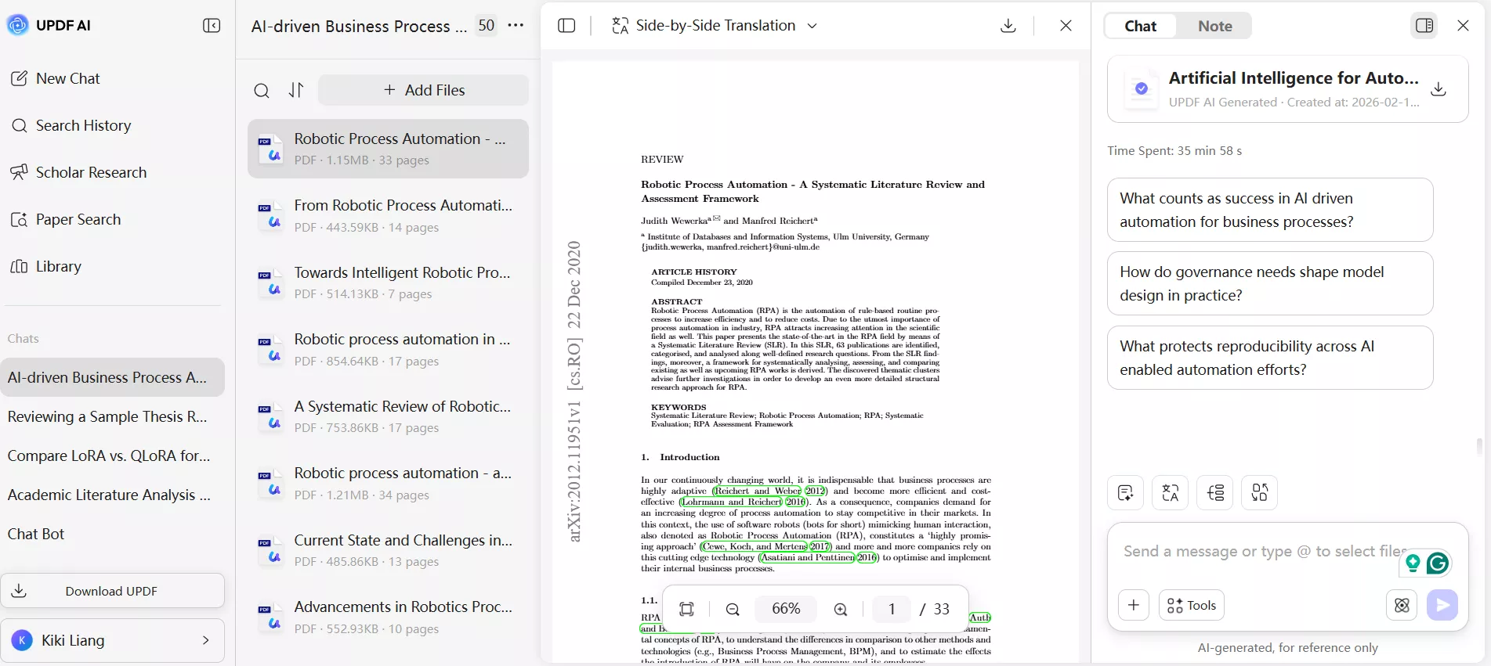
Task: Close the PDF viewer panel
Action: click(x=1066, y=26)
